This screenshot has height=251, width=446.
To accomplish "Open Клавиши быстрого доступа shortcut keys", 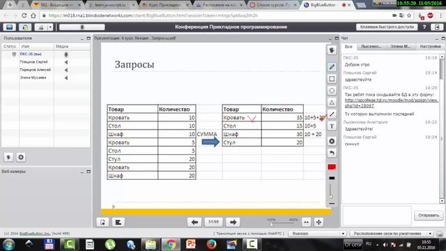I will 387,27.
